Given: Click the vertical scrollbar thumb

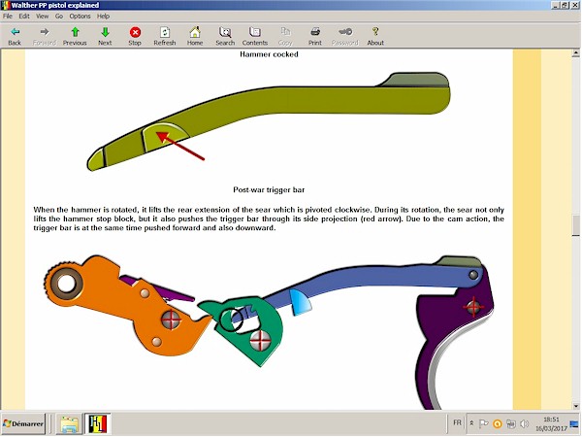Looking at the screenshot, I should [x=575, y=225].
